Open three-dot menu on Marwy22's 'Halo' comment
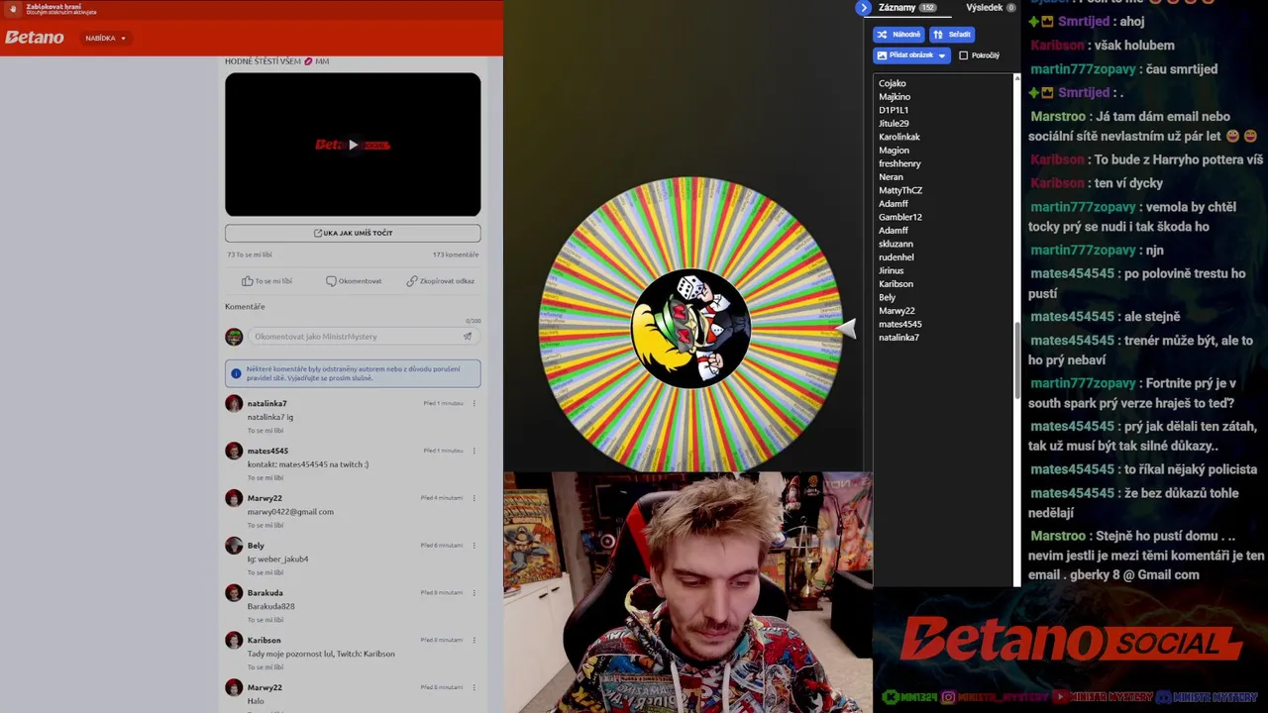 (x=475, y=687)
